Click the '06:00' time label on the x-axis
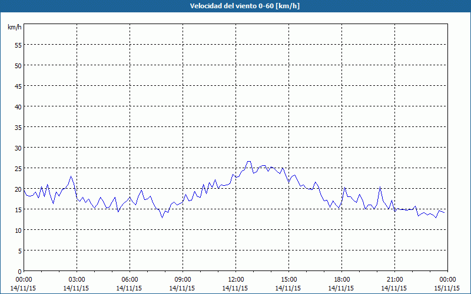471x294 pixels. pos(130,280)
